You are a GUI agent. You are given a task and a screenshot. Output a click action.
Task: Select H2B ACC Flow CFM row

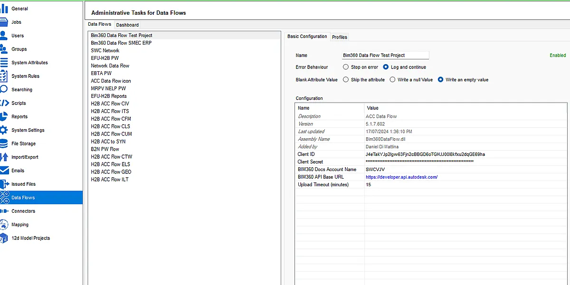tap(184, 119)
